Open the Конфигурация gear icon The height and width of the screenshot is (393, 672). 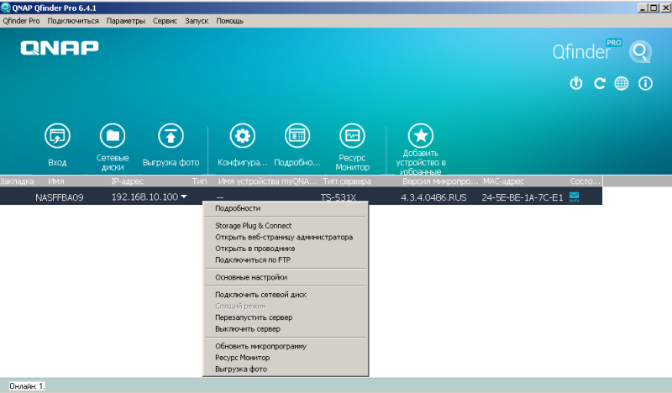[243, 136]
